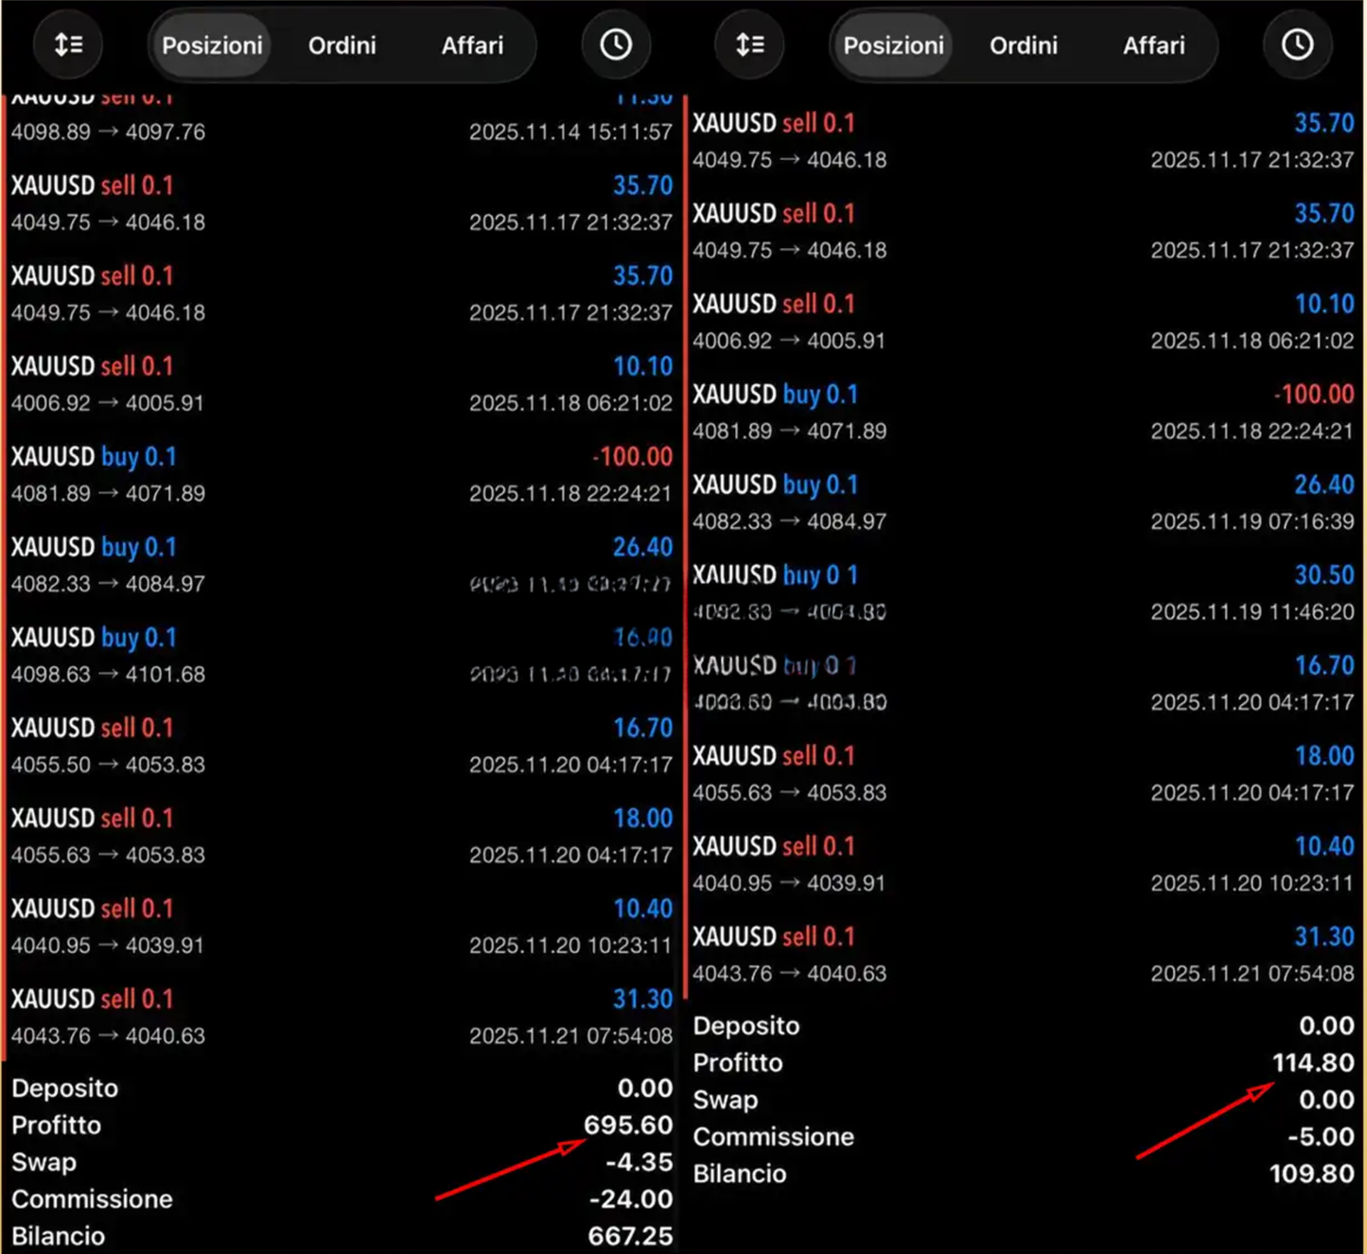Switch to Ordini tab in the right panel
Screen dimensions: 1367x1254
tap(1023, 45)
